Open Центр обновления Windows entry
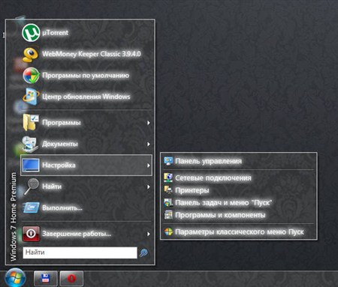The image size is (338, 287). [86, 97]
